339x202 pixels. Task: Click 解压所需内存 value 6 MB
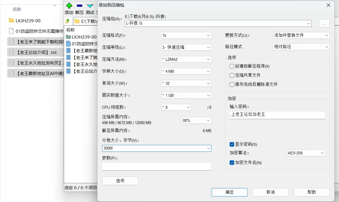pos(207,131)
